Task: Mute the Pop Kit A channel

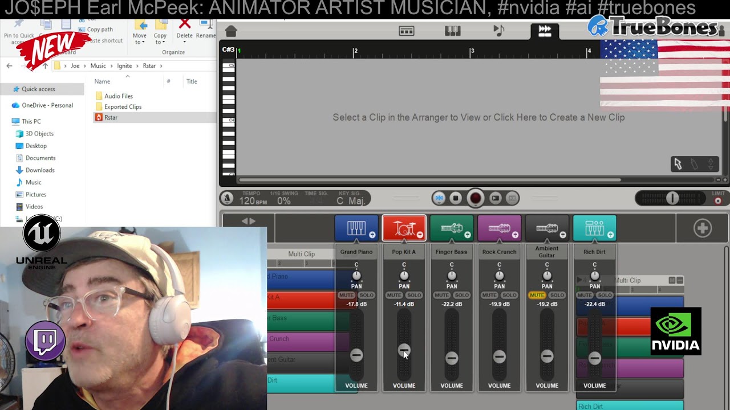Action: 394,295
